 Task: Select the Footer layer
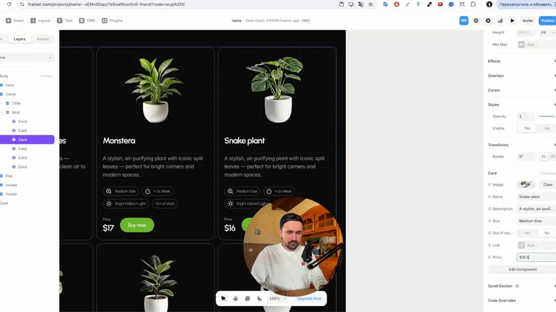11,194
